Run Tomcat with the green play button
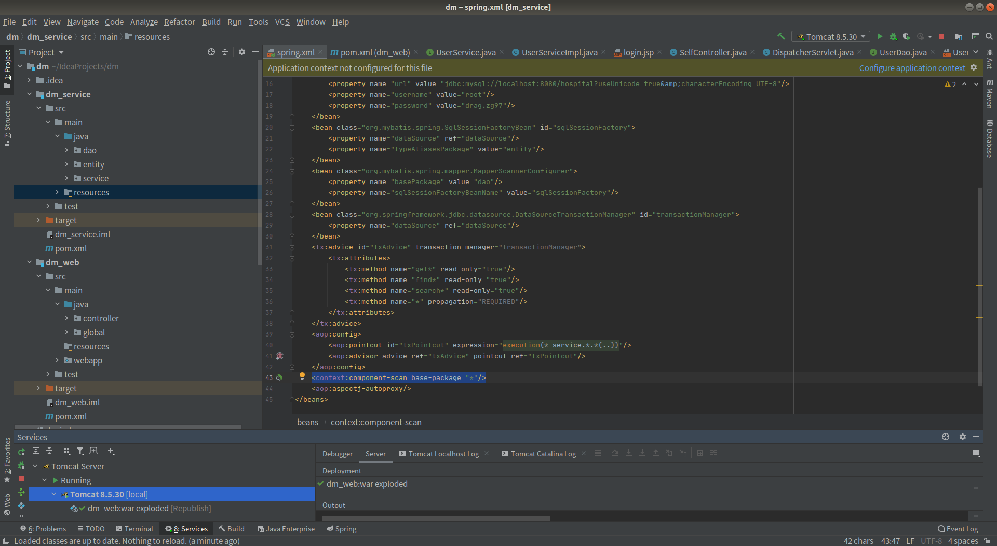Viewport: 997px width, 546px height. coord(880,36)
